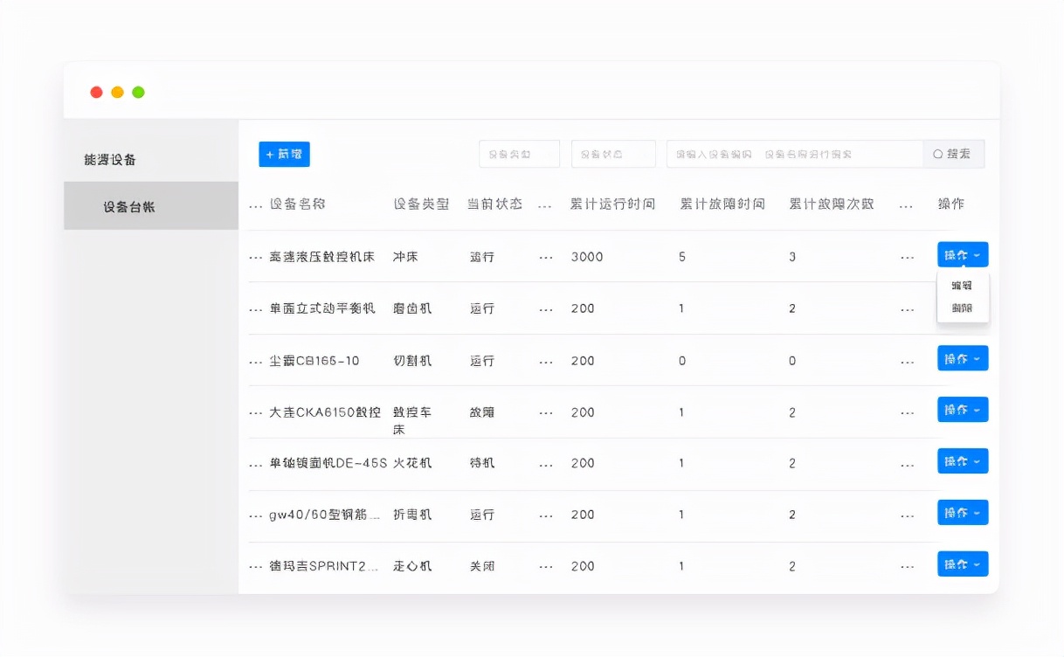Click 运行 status in the 切割机 row
Screen dimensions: 1064x657
pos(482,361)
